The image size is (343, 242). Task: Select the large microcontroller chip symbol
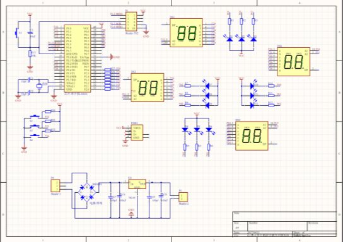click(x=77, y=59)
